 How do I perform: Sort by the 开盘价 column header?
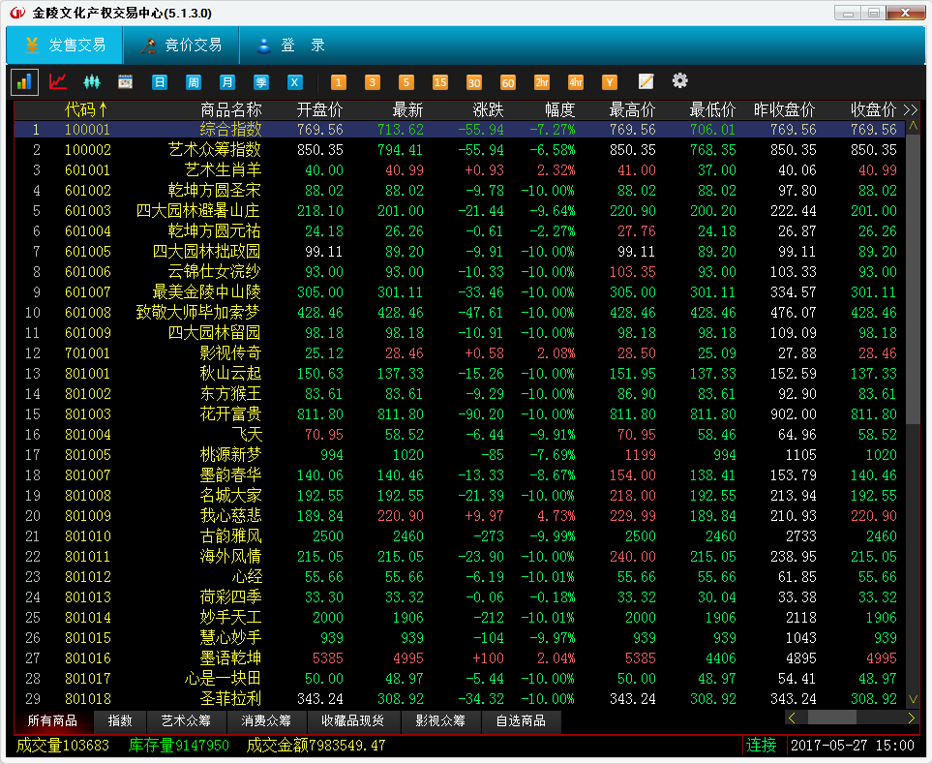pos(319,110)
